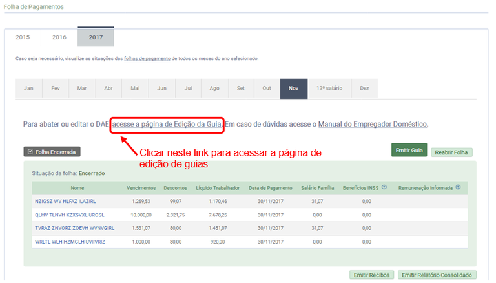Click the Líquido value 1.451,07
This screenshot has height=283, width=496.
pyautogui.click(x=218, y=228)
